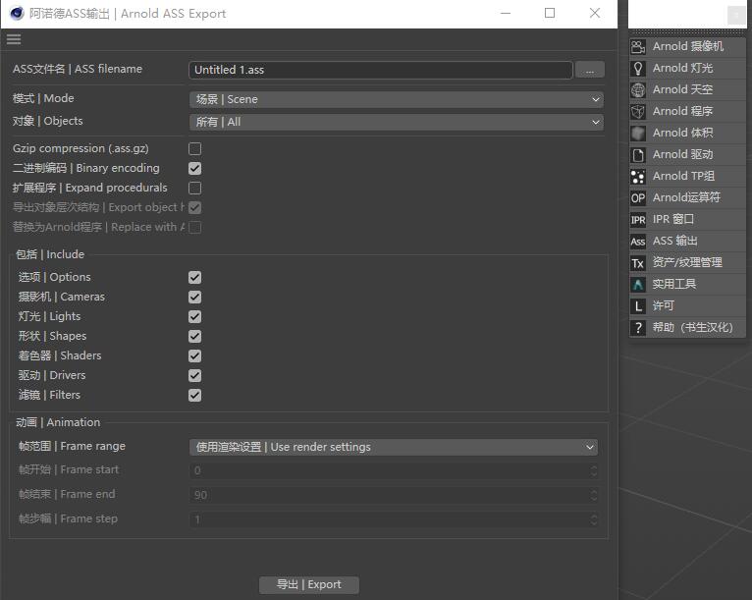The width and height of the screenshot is (752, 600).
Task: Uncheck Filters in the Include group
Action: pyautogui.click(x=194, y=395)
